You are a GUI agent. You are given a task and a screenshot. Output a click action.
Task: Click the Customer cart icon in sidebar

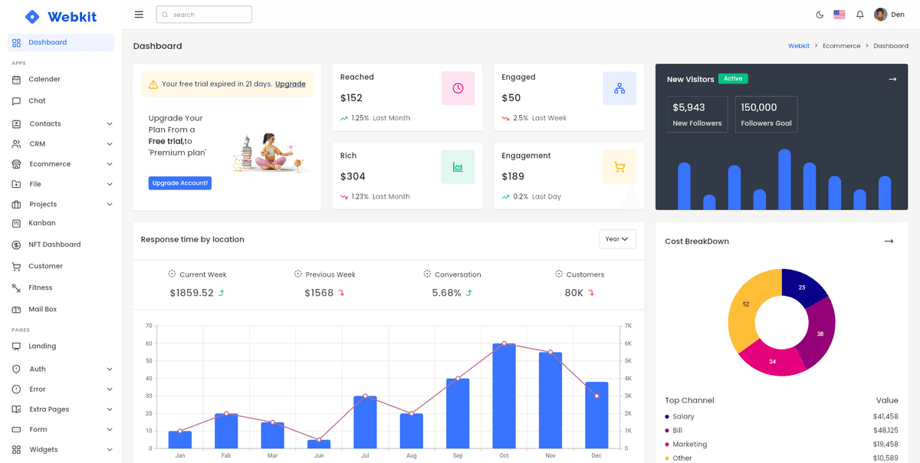click(17, 266)
